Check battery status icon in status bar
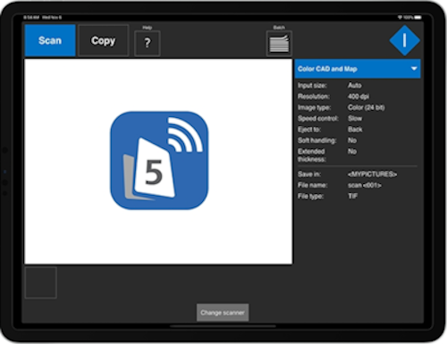The width and height of the screenshot is (447, 344). (417, 17)
